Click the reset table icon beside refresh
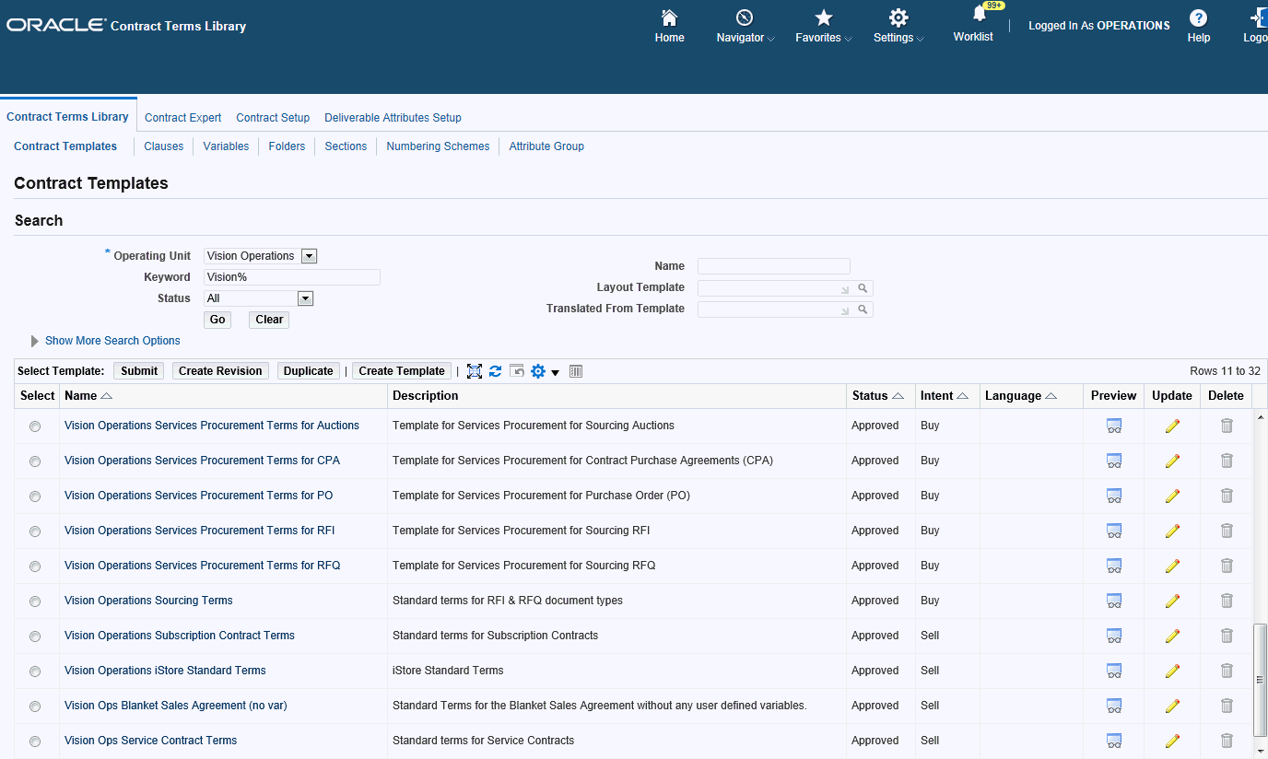Screen dimensions: 1268x759 click(517, 371)
